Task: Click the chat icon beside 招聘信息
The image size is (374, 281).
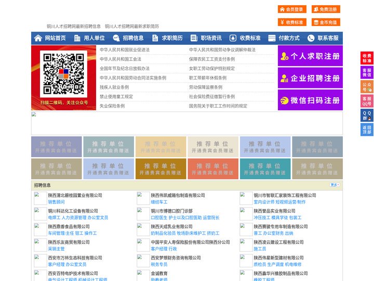Action: (116, 38)
